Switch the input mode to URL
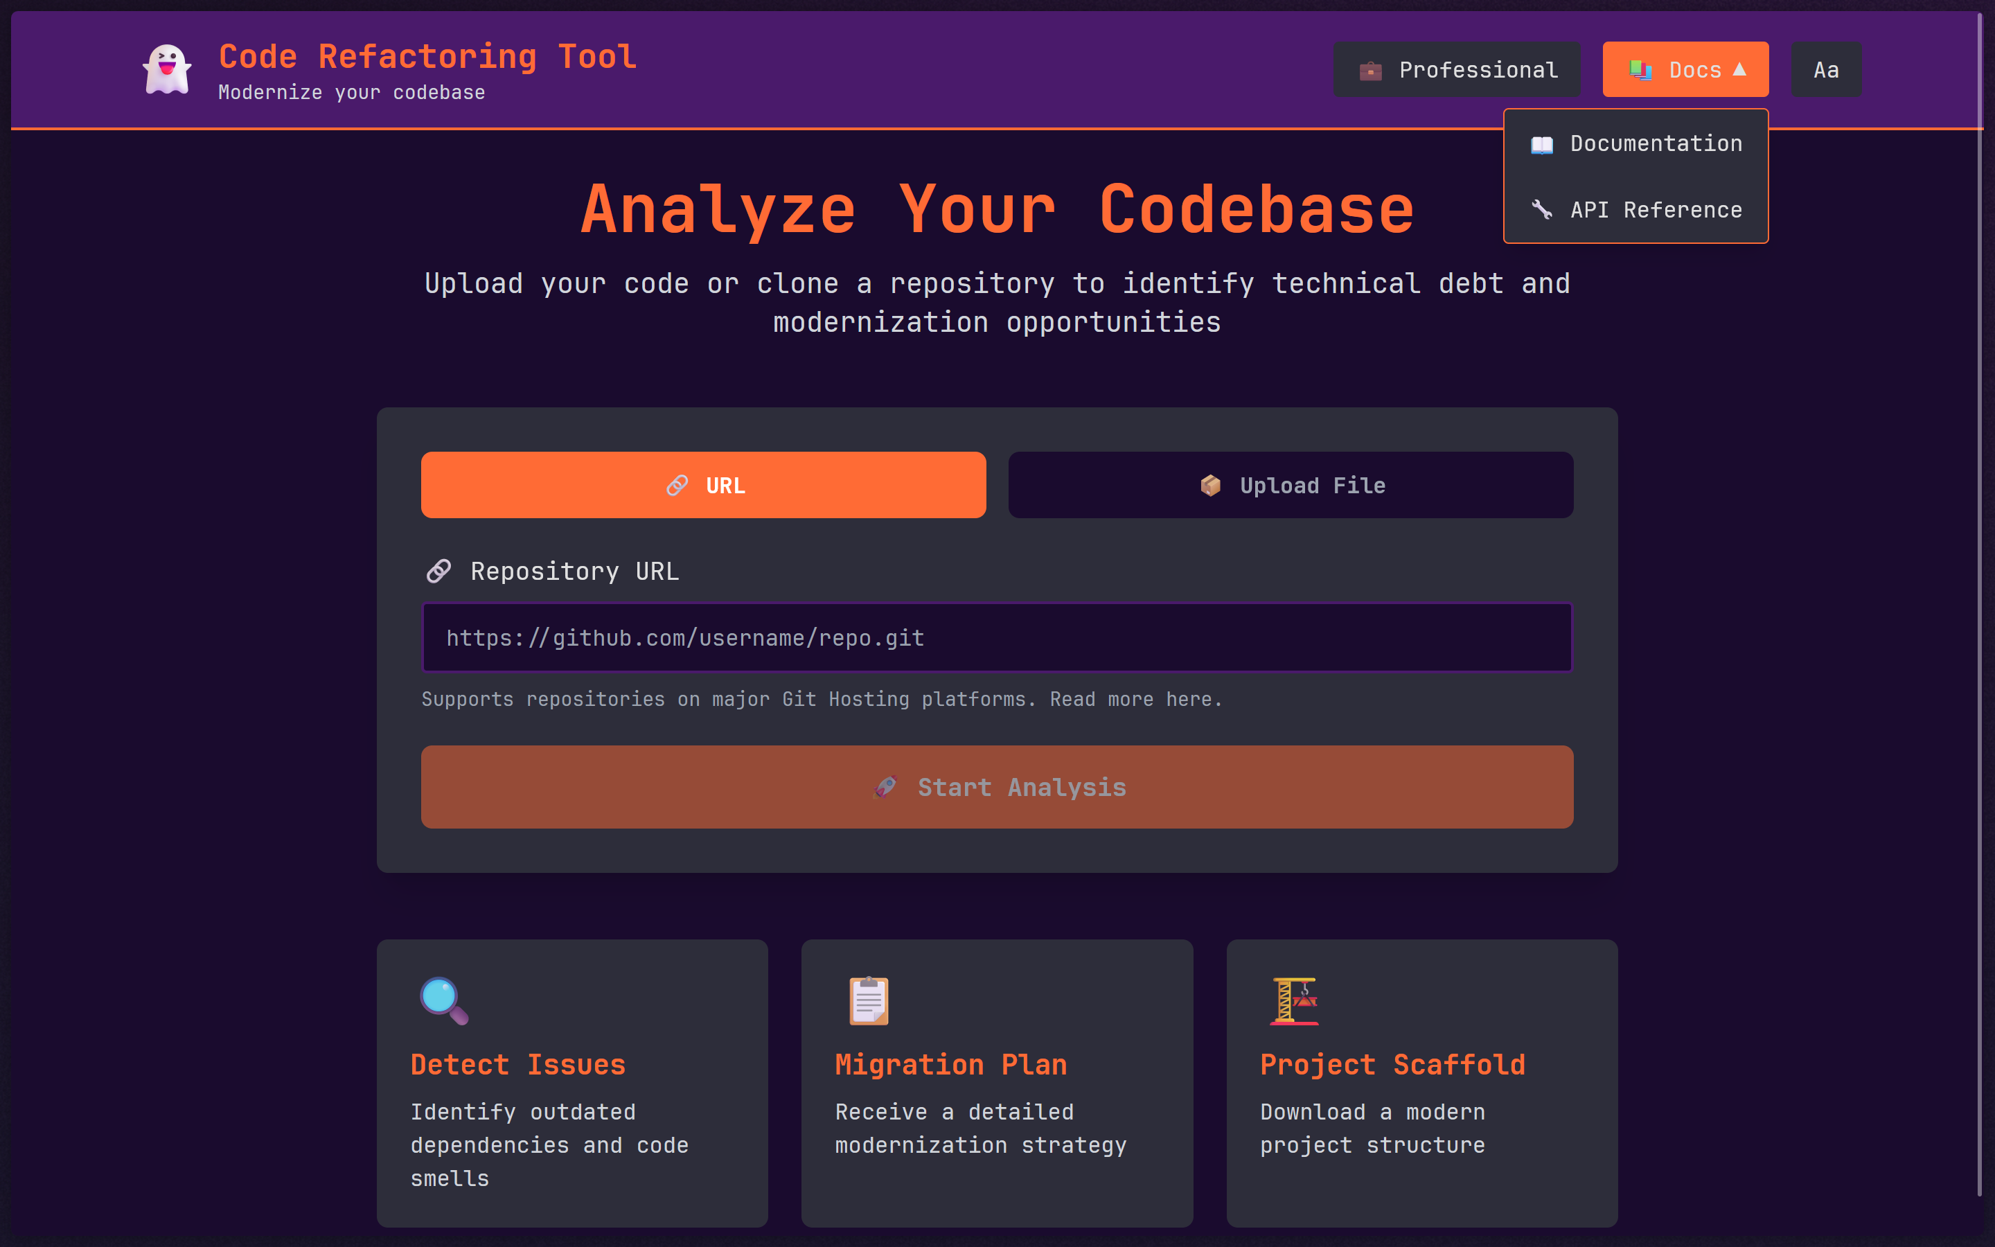The width and height of the screenshot is (1995, 1247). (703, 485)
